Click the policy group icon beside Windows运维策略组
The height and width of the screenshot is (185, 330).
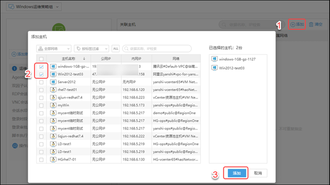click(11, 7)
